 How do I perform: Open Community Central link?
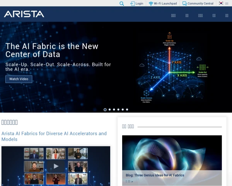[200, 3]
